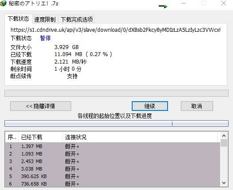Select the 下载状态 tab
Image resolution: width=233 pixels, height=190 pixels.
click(x=19, y=19)
